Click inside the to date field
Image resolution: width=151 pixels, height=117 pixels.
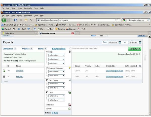pyautogui.click(x=133, y=42)
